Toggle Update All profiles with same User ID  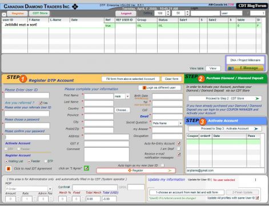pos(257,198)
